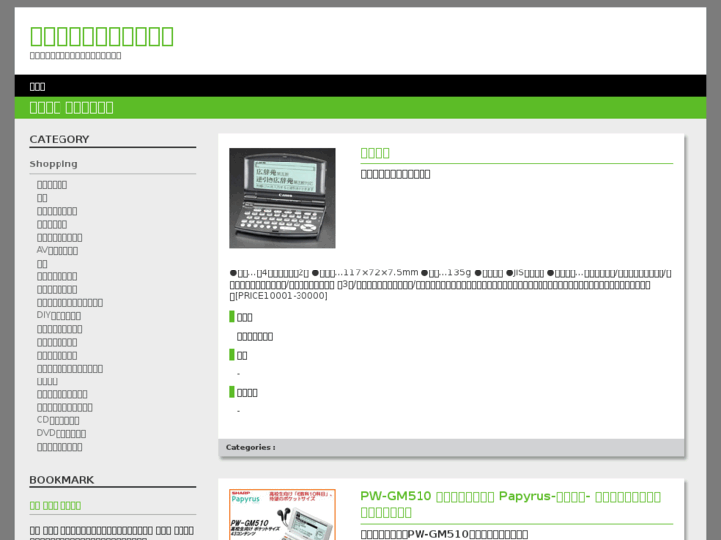The height and width of the screenshot is (540, 721).
Task: Open the PW-GM510 Papyrus product title link
Action: coord(511,504)
